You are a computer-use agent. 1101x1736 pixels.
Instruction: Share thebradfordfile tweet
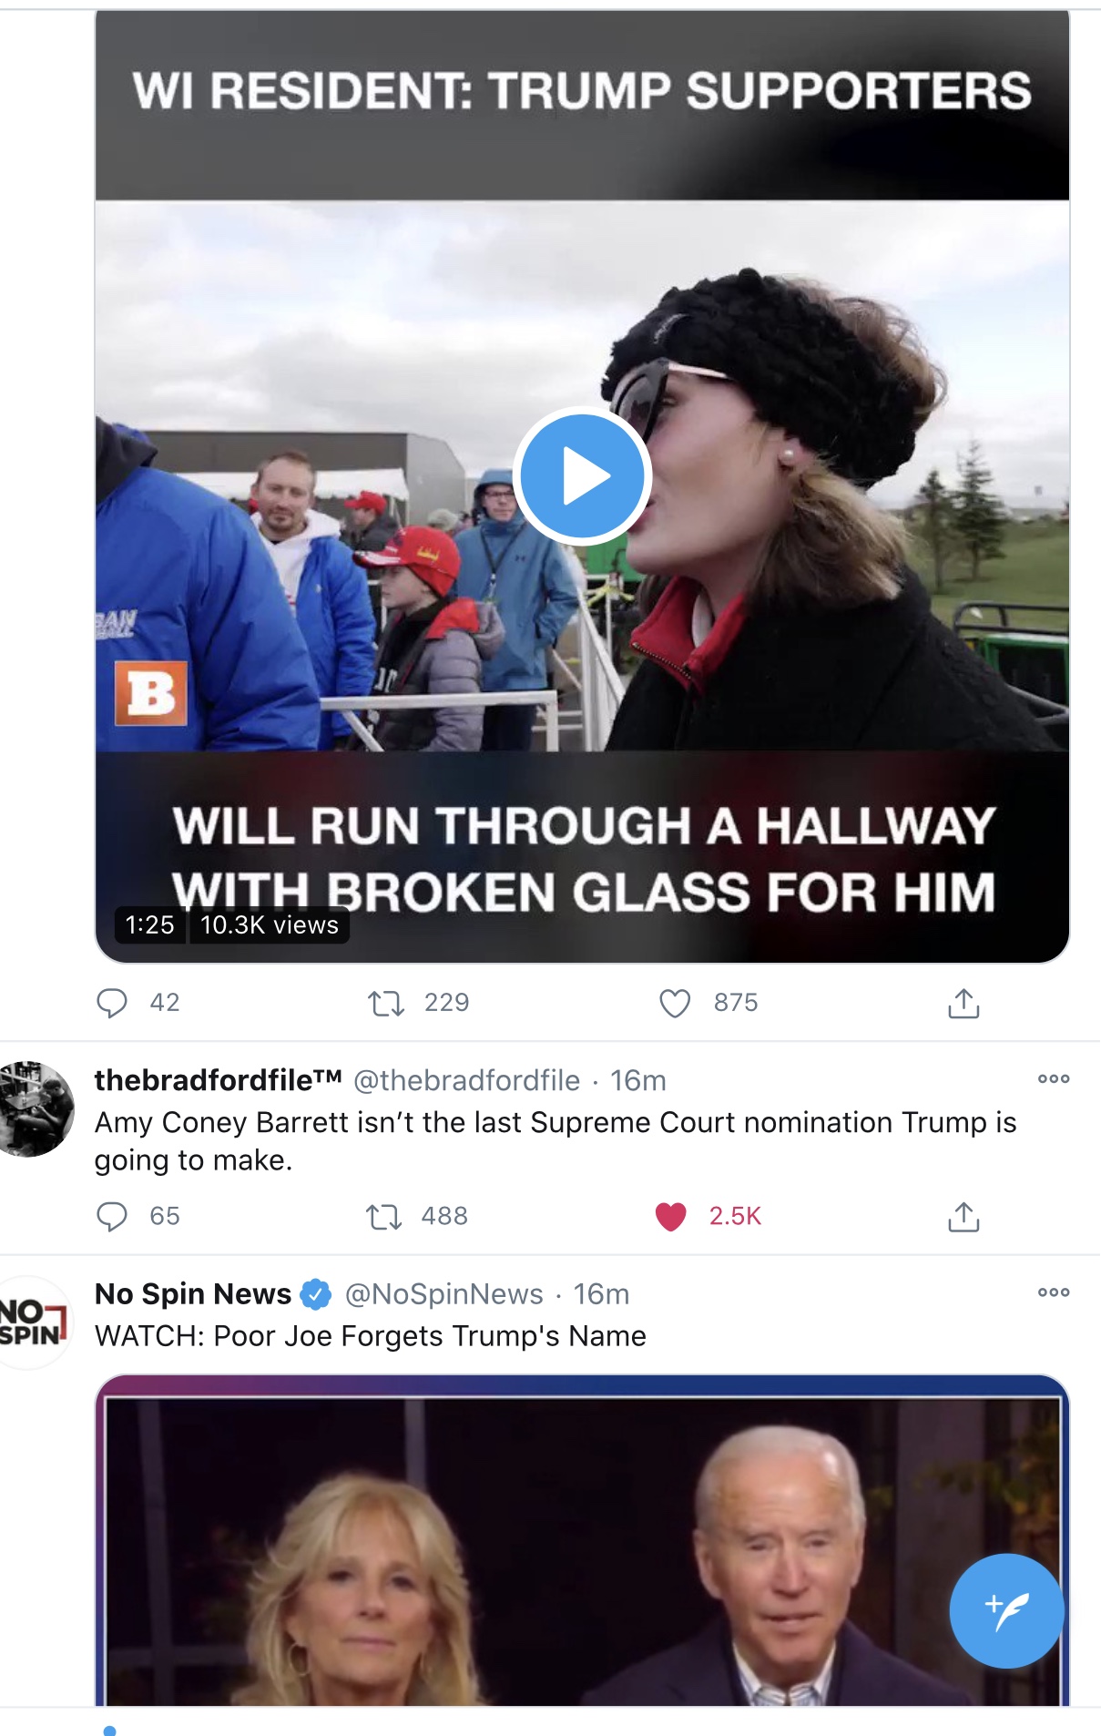[963, 1216]
